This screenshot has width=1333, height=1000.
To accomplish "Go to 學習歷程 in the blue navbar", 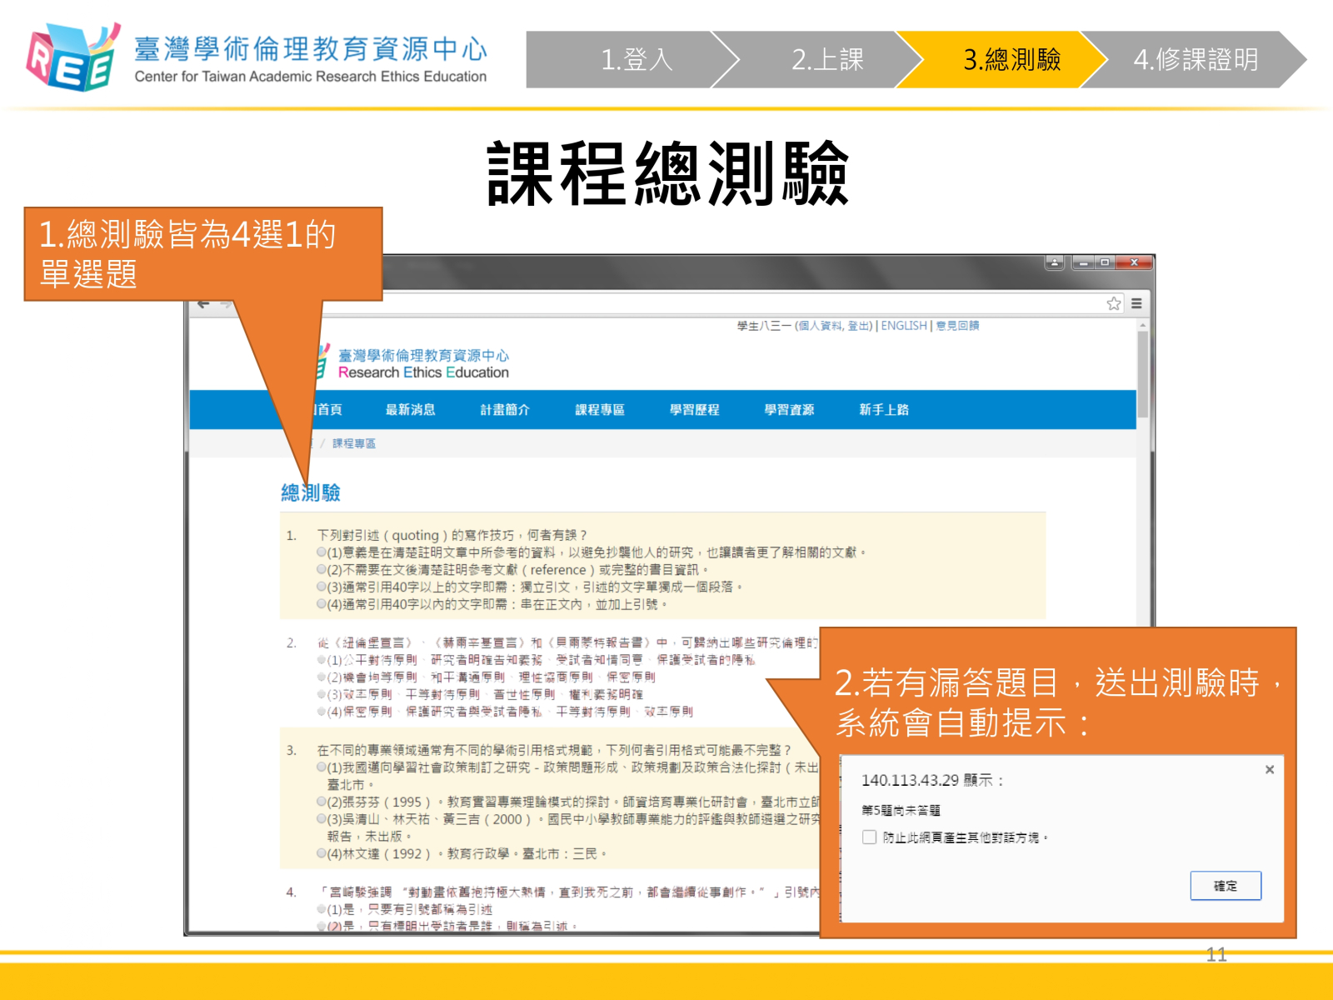I will [694, 410].
